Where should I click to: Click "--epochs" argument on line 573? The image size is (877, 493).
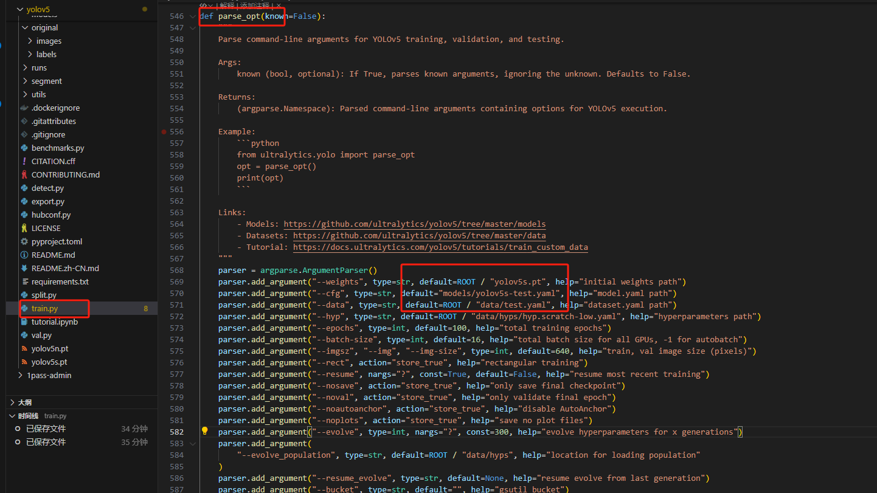335,328
